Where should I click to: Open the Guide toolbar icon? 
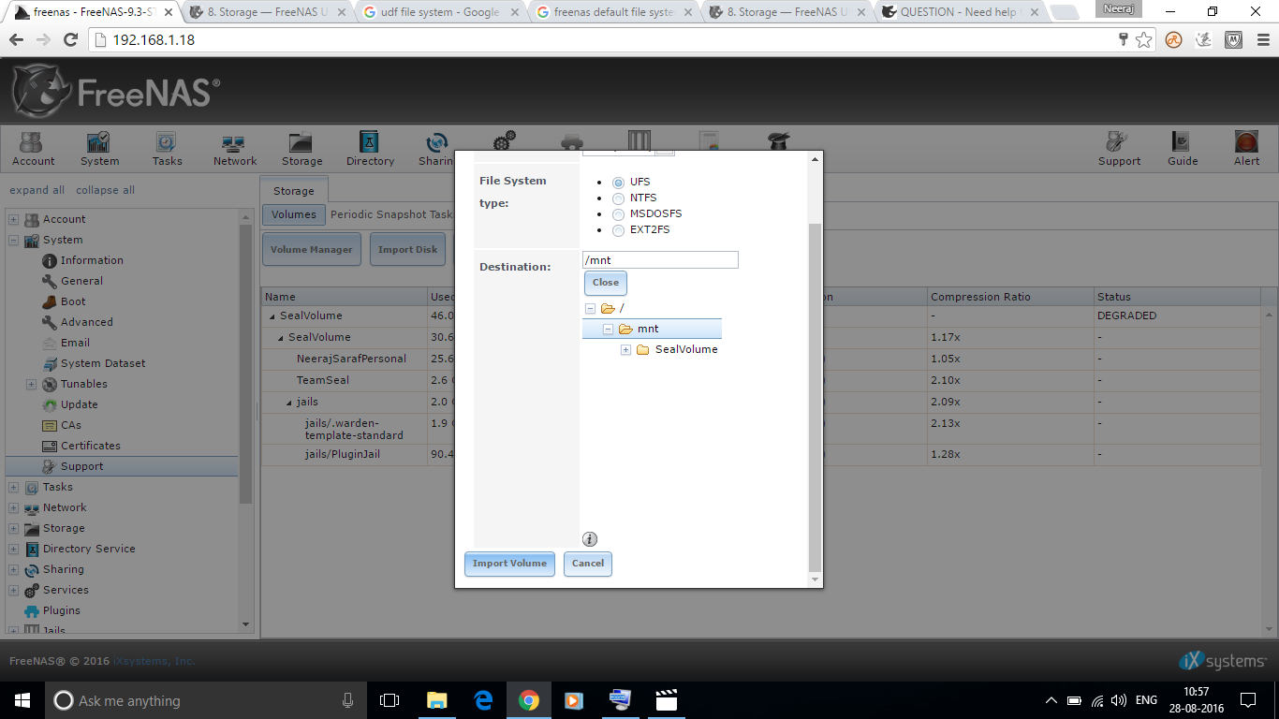click(x=1183, y=148)
